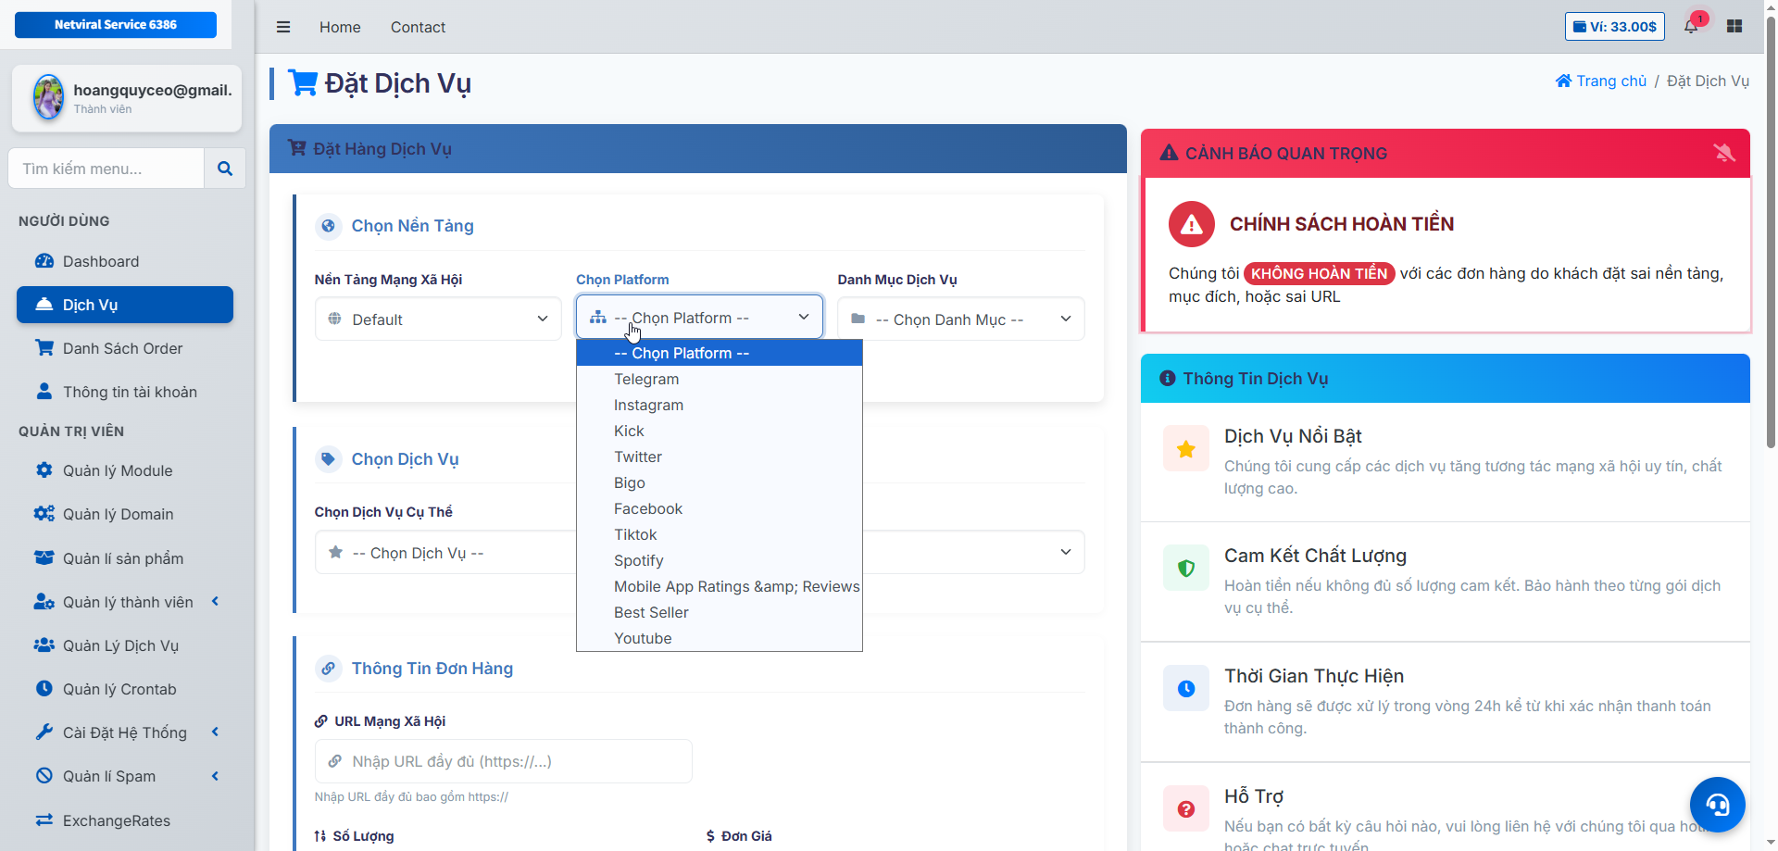Choose Facebook in the platform dropdown
The image size is (1778, 851).
(x=648, y=508)
